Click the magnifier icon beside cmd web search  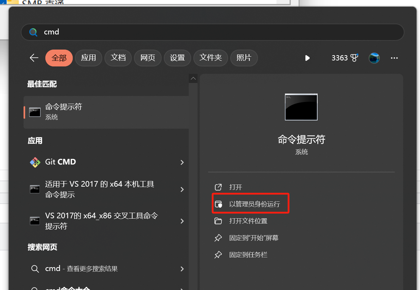[35, 269]
